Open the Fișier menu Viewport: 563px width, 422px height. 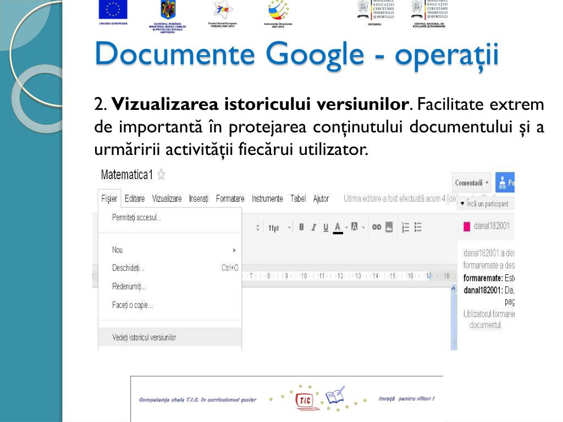coord(109,198)
